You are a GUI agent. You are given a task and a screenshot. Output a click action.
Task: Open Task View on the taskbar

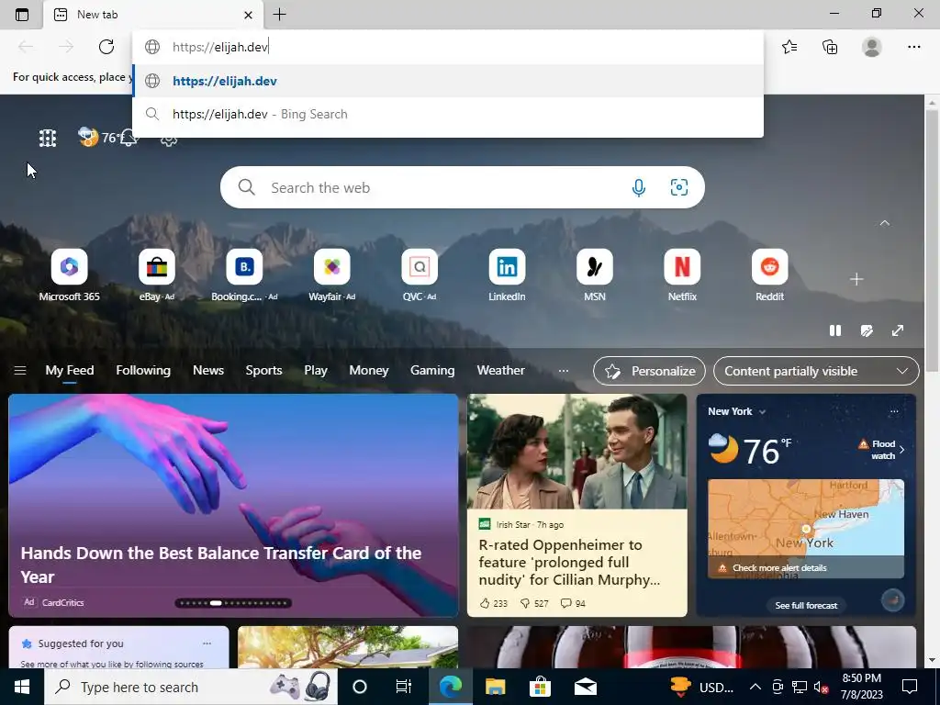404,687
